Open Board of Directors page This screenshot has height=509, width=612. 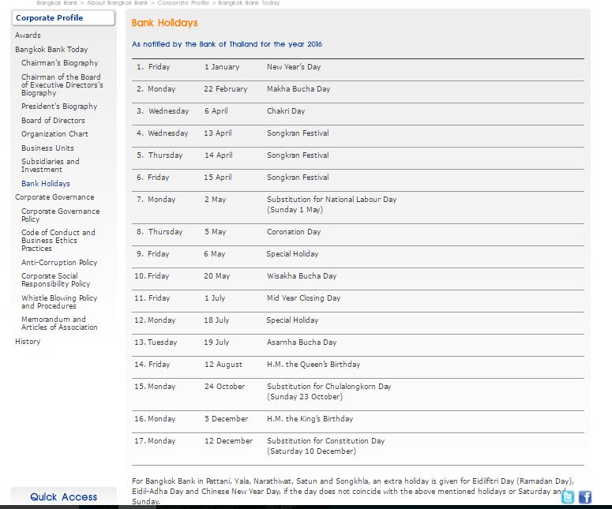coord(53,121)
